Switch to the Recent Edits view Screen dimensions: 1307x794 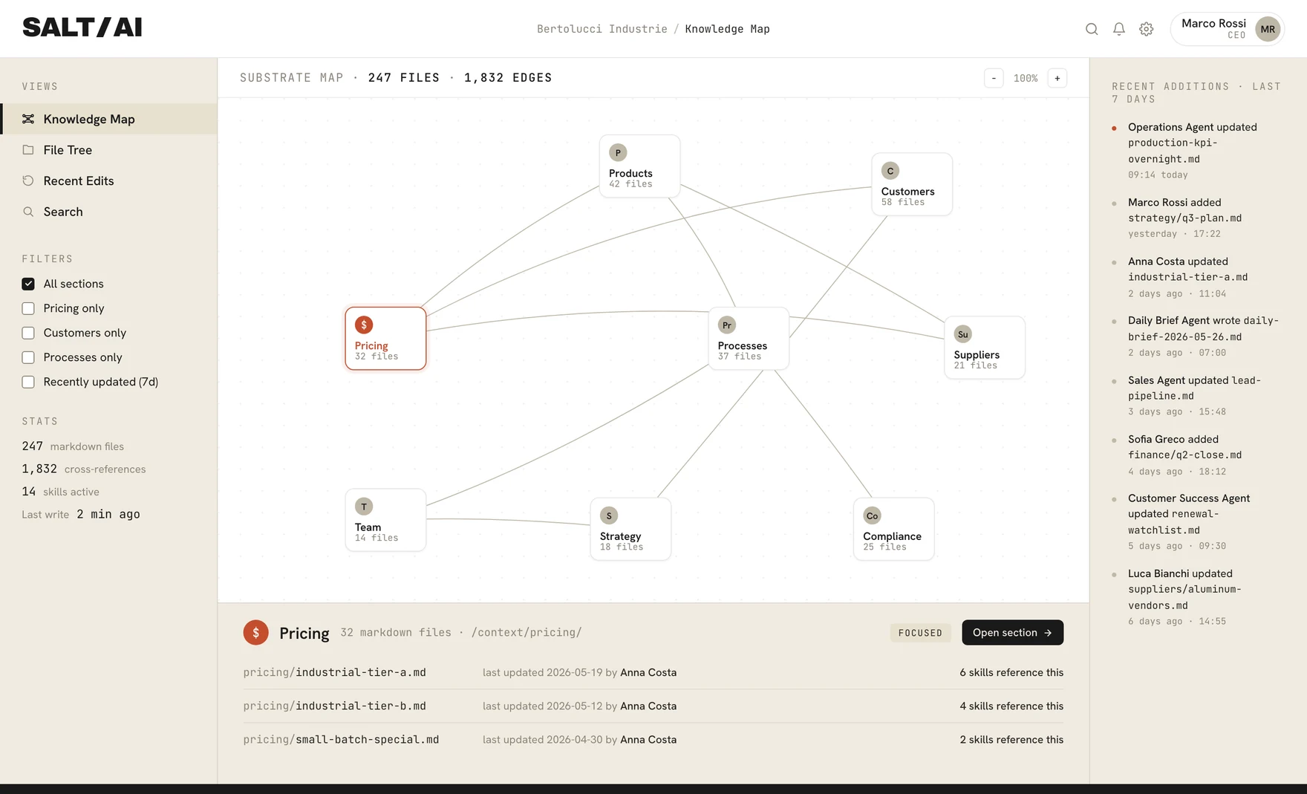(109, 180)
